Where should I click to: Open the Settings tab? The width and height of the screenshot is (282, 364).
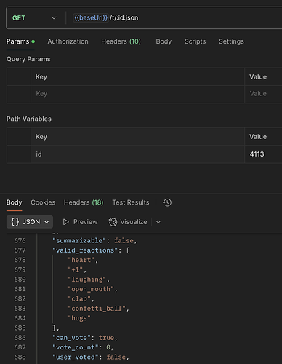tap(231, 41)
